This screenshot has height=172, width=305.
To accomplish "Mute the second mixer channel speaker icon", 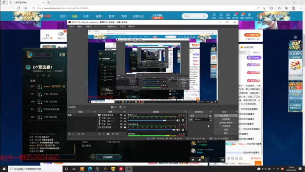I will click(178, 130).
